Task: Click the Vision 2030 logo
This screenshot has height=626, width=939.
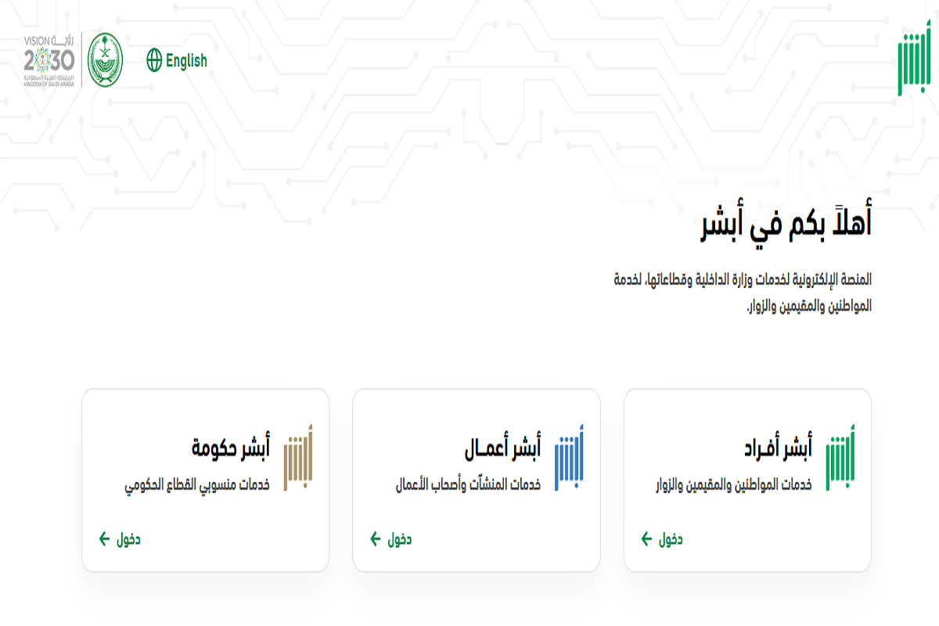Action: (x=49, y=60)
